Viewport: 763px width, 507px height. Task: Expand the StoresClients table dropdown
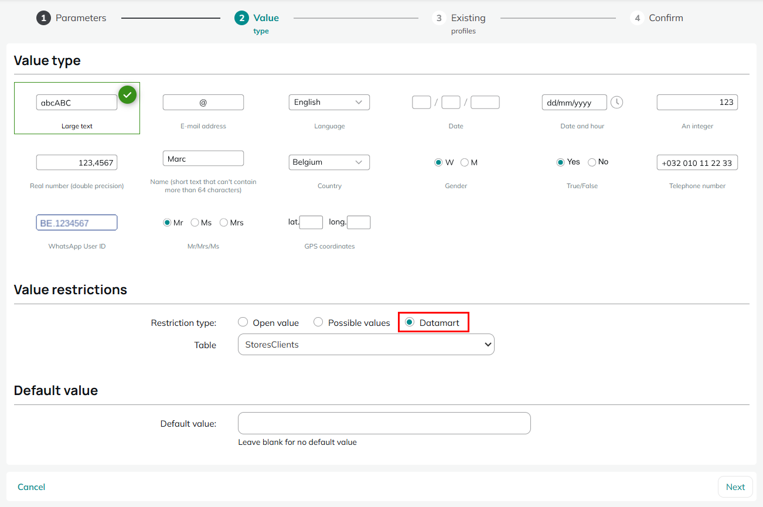point(366,345)
